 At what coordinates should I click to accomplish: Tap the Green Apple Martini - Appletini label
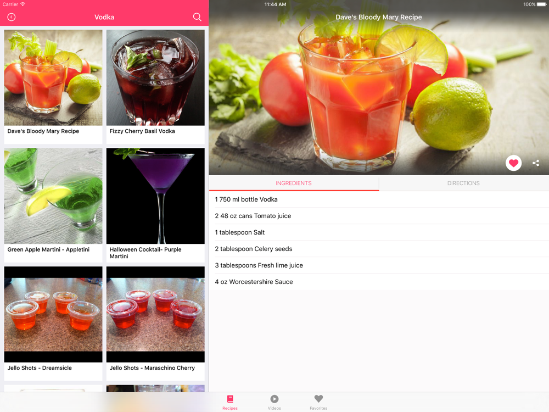point(48,249)
